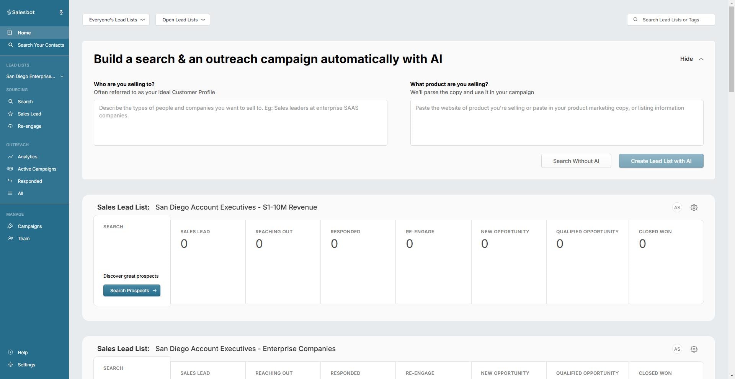Open the Open Lead Lists filter dropdown
Viewport: 735px width, 379px height.
click(183, 20)
